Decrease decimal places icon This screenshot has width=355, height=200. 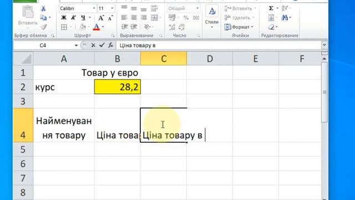[181, 27]
